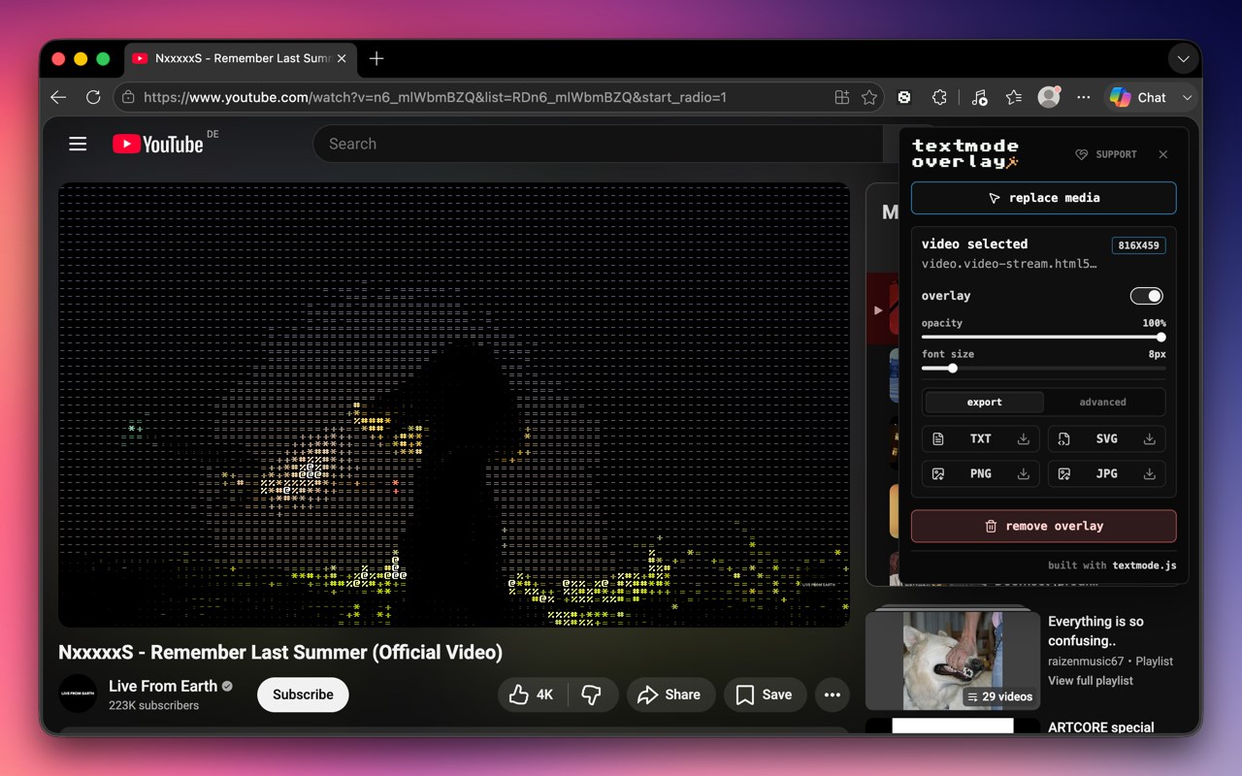Select the export tab
Screen dimensions: 1242x776
point(984,402)
